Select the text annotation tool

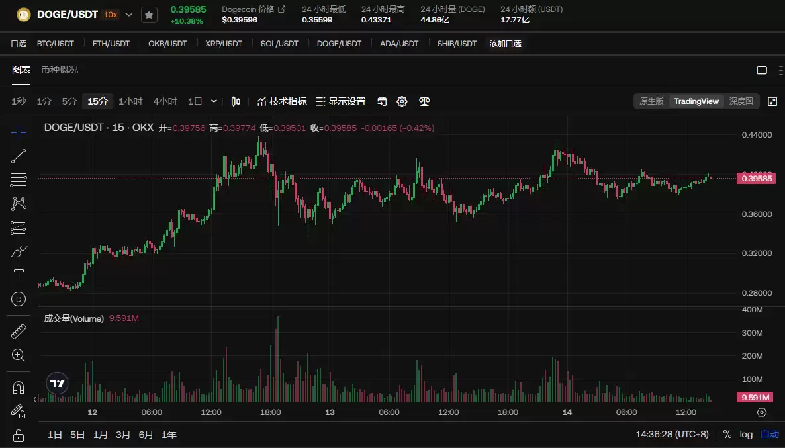coord(18,275)
